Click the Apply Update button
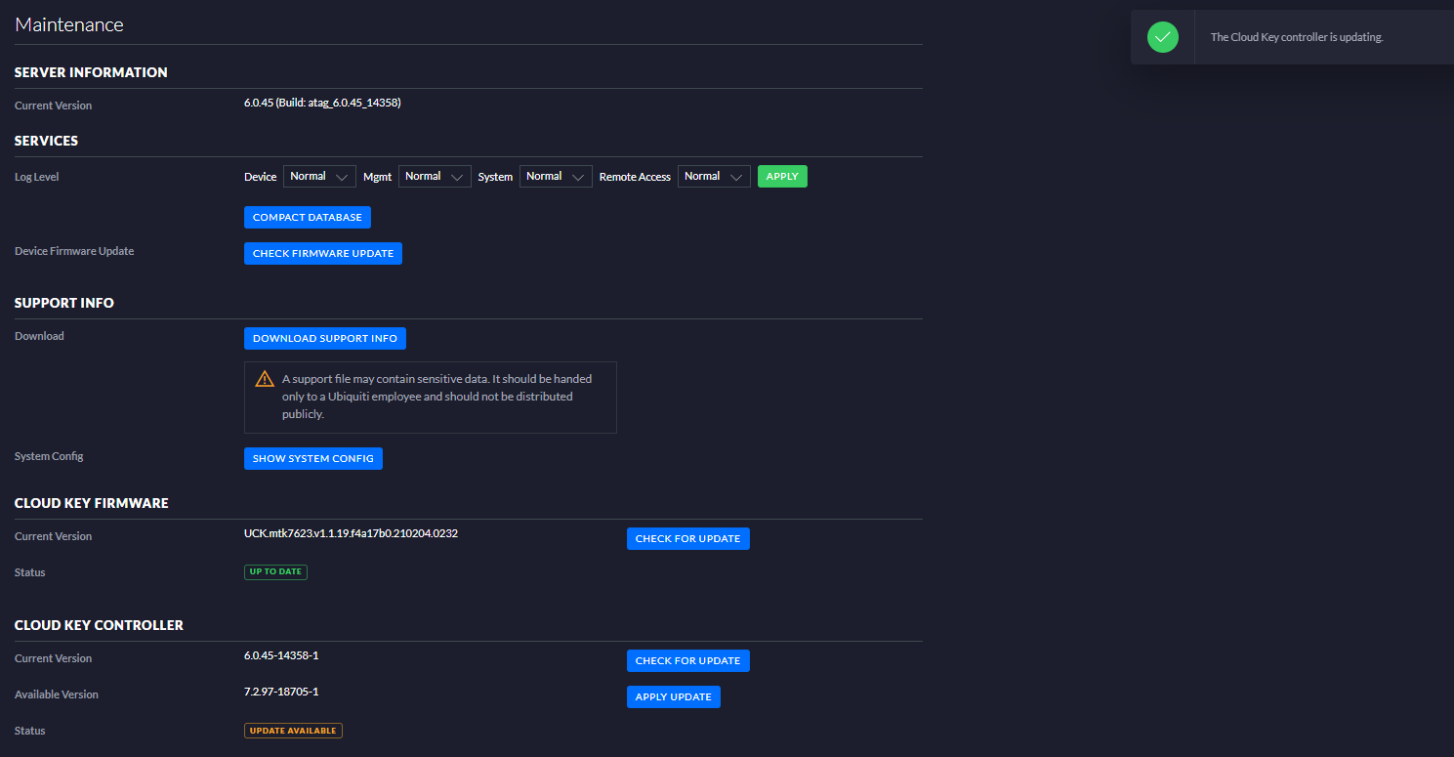 pyautogui.click(x=673, y=697)
